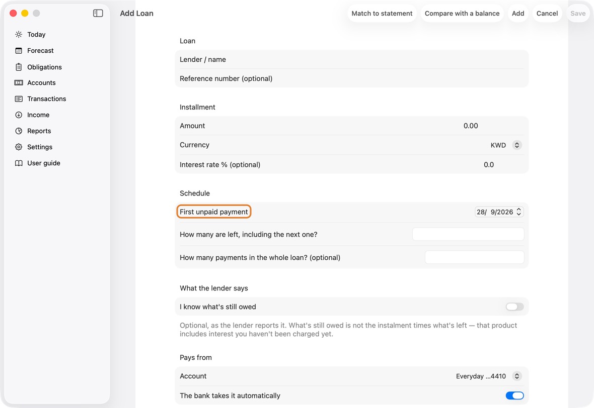Screen dimensions: 594x408
Task: Click the Reports pie chart icon
Action: pyautogui.click(x=19, y=131)
